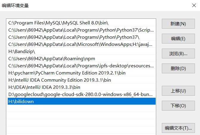200x135 pixels.
Task: Select the Microsoft\WindowsApps path entry
Action: (82, 44)
